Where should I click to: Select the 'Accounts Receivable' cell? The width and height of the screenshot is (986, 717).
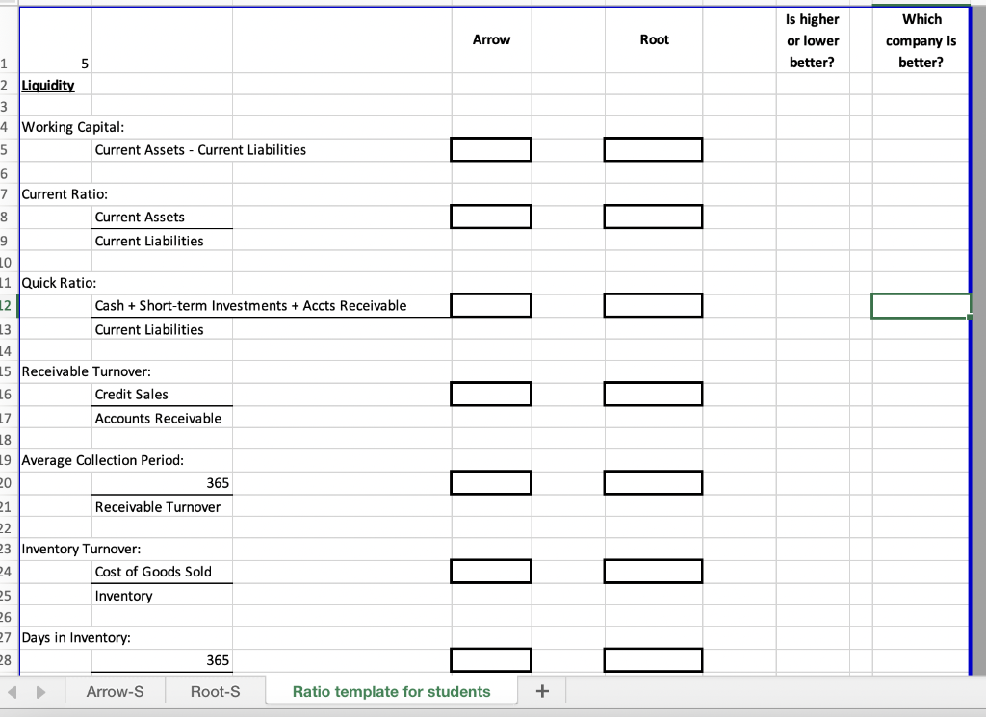coord(162,418)
